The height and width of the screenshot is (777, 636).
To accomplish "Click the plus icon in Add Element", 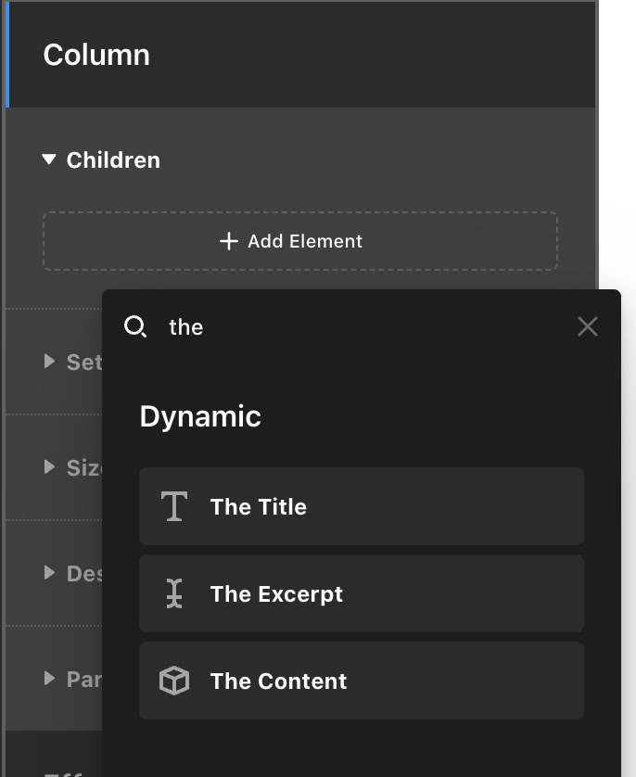I will pyautogui.click(x=228, y=241).
